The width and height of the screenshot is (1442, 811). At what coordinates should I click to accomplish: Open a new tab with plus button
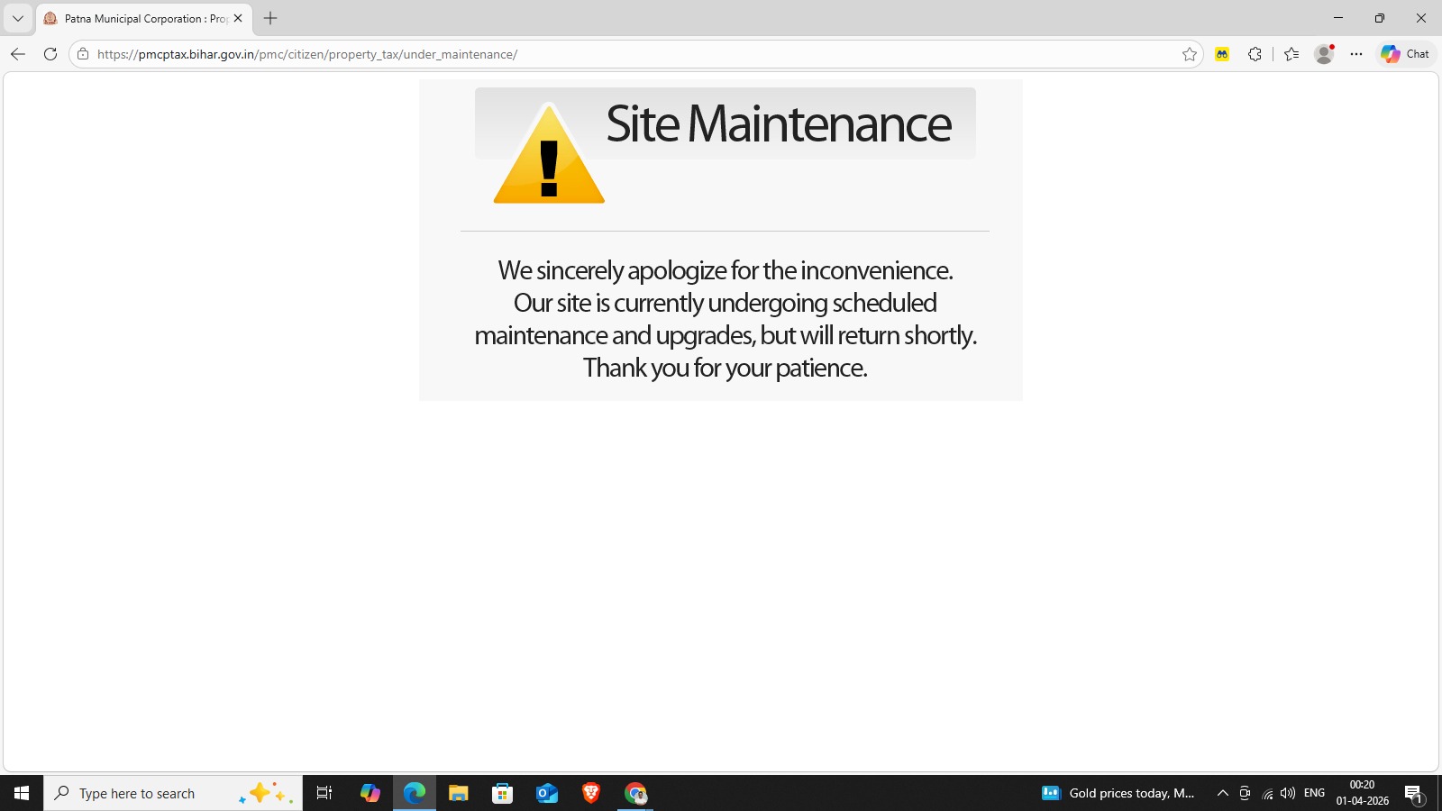270,18
